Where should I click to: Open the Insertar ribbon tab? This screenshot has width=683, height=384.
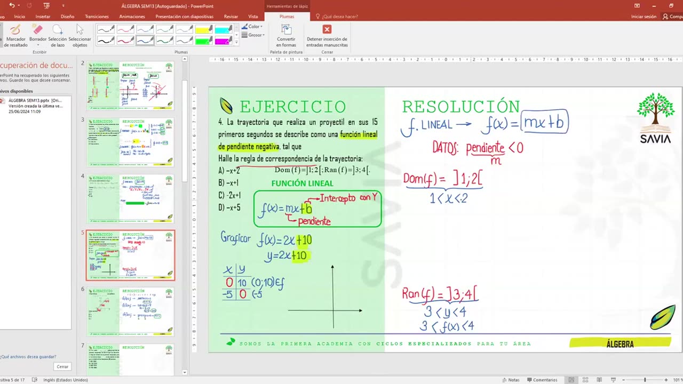pos(43,17)
